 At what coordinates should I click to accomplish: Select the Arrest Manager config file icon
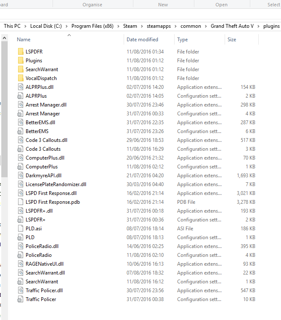coord(20,113)
